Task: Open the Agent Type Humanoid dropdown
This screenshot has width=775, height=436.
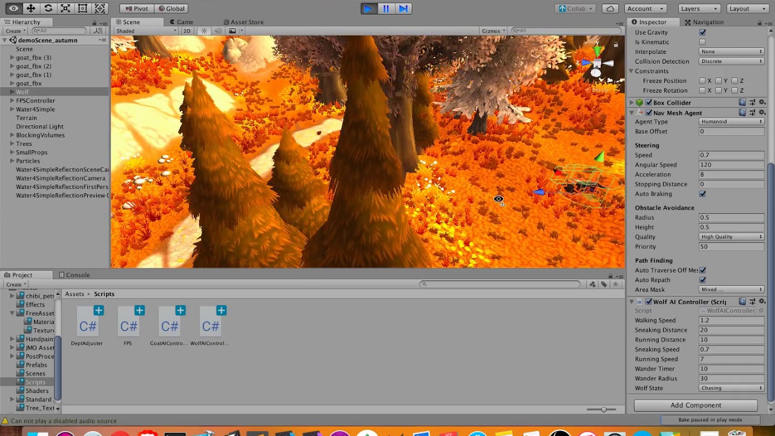Action: click(731, 122)
